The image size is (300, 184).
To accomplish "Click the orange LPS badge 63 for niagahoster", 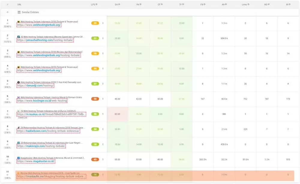I will pos(95,159).
